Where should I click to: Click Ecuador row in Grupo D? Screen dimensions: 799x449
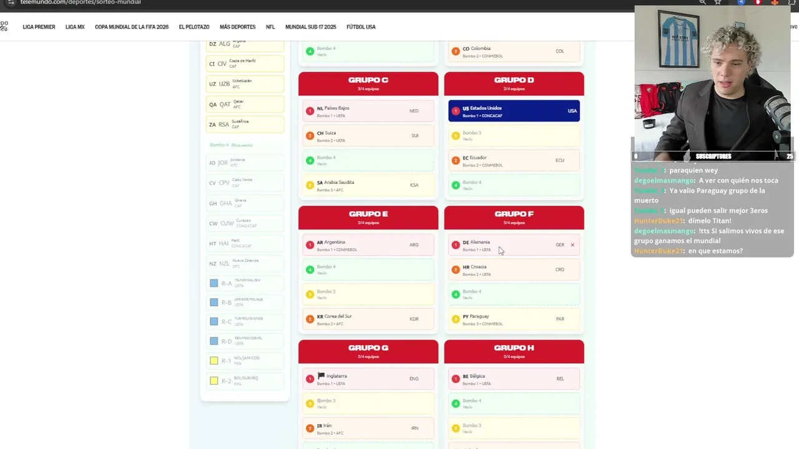click(x=514, y=160)
